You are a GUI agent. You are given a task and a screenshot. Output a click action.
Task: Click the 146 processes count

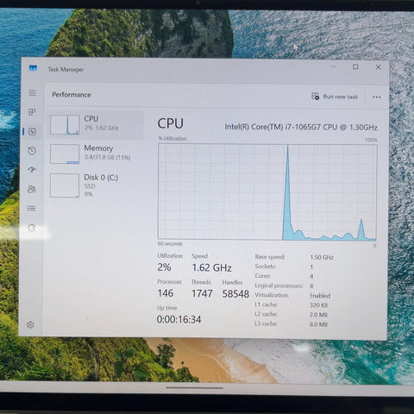point(166,293)
